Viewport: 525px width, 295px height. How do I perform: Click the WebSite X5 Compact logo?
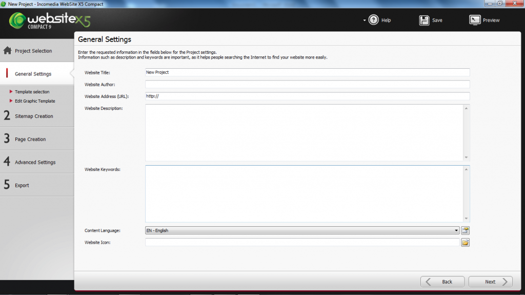pos(50,21)
